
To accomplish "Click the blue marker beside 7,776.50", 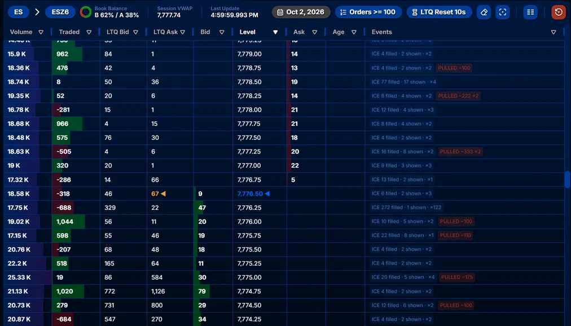I will [267, 193].
